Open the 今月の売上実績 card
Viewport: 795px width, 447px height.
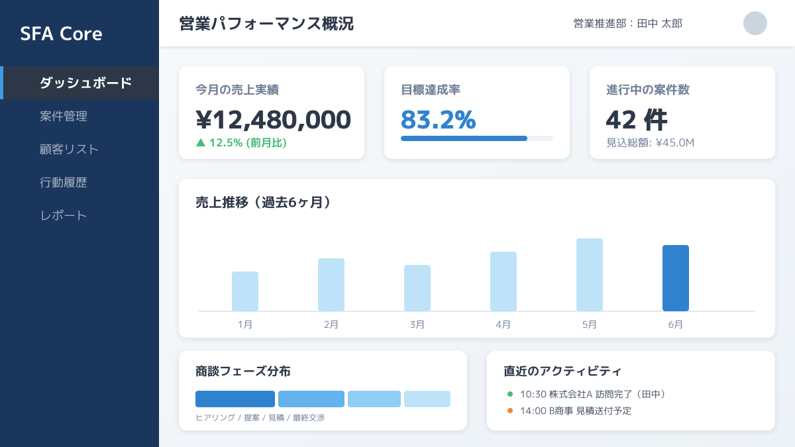click(272, 113)
